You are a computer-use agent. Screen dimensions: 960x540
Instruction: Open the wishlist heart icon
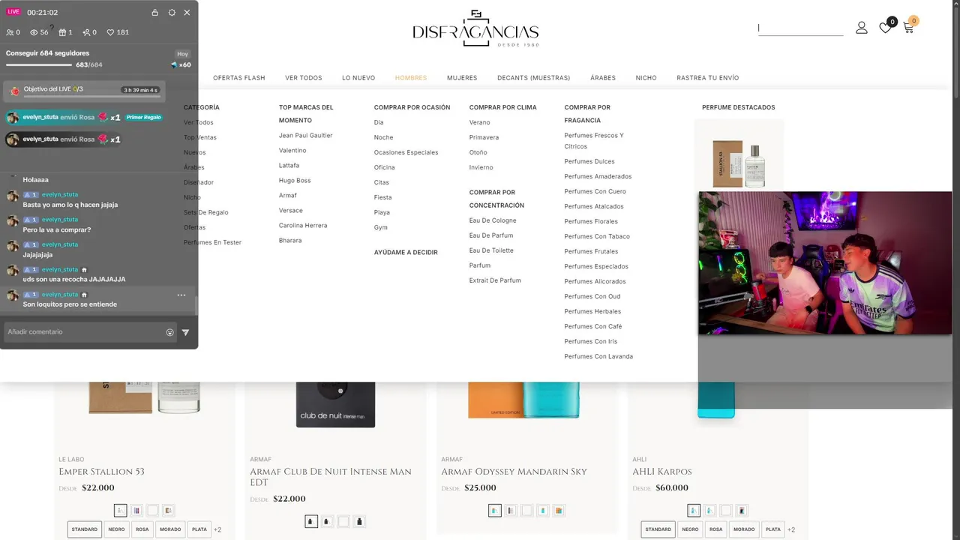coord(886,28)
